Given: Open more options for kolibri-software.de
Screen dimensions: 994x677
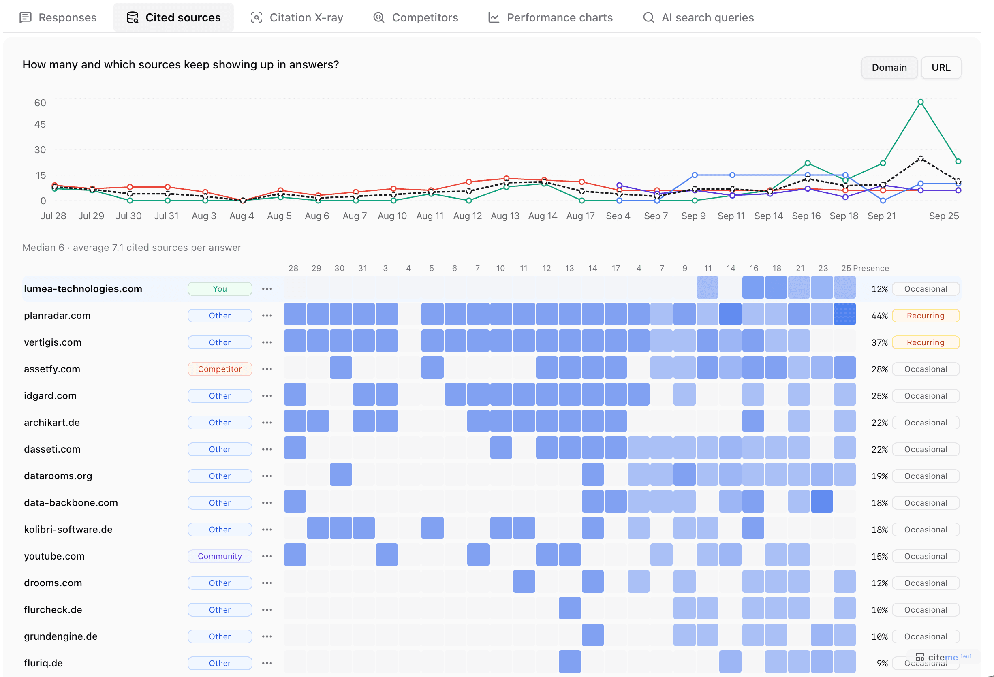Looking at the screenshot, I should pyautogui.click(x=267, y=530).
